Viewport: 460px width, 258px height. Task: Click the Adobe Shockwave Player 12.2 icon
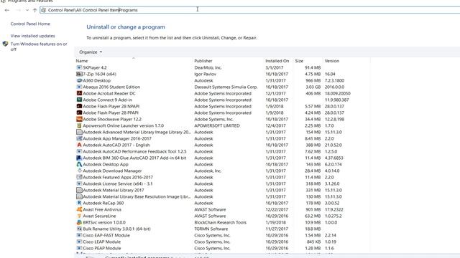(x=79, y=119)
